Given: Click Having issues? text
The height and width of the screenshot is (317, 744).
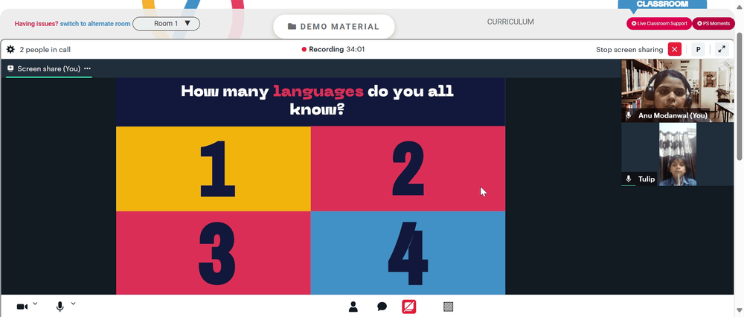Looking at the screenshot, I should point(36,24).
